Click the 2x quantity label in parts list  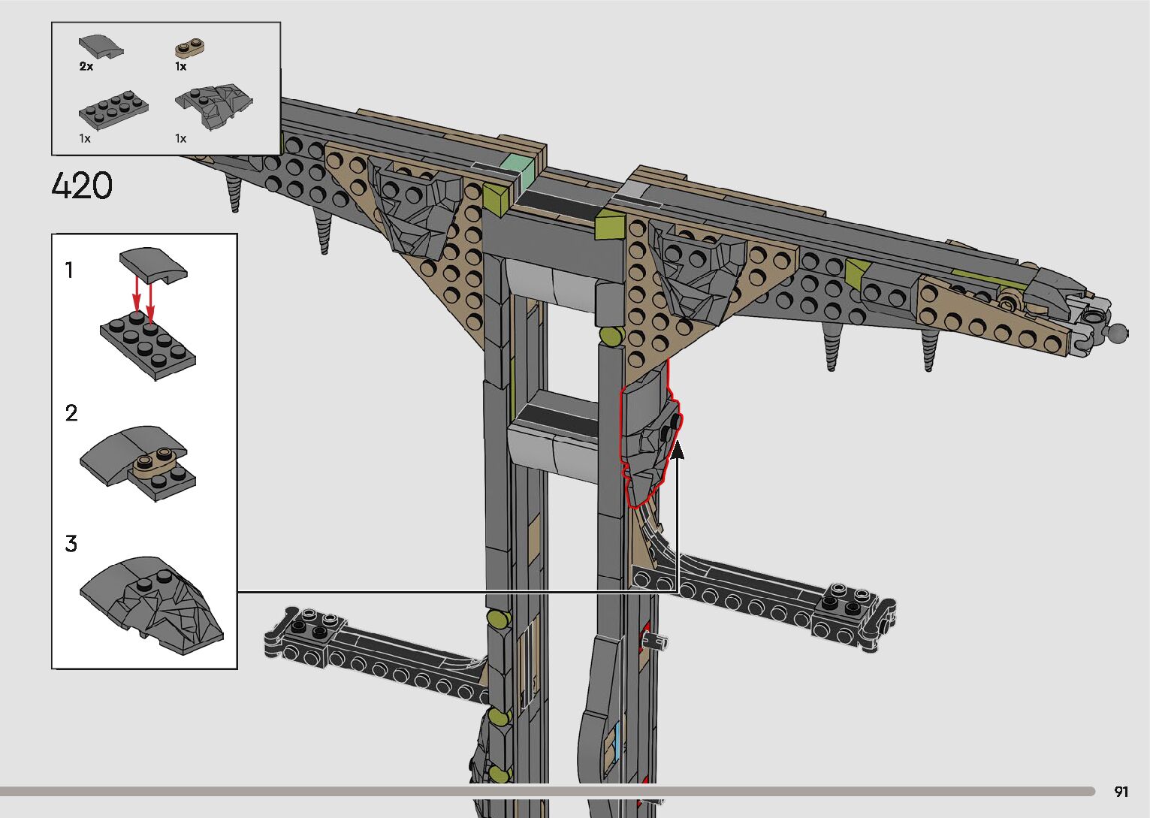pos(86,66)
